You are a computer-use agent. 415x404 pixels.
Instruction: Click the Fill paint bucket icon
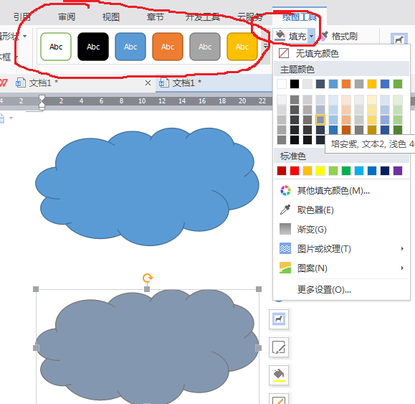click(280, 36)
